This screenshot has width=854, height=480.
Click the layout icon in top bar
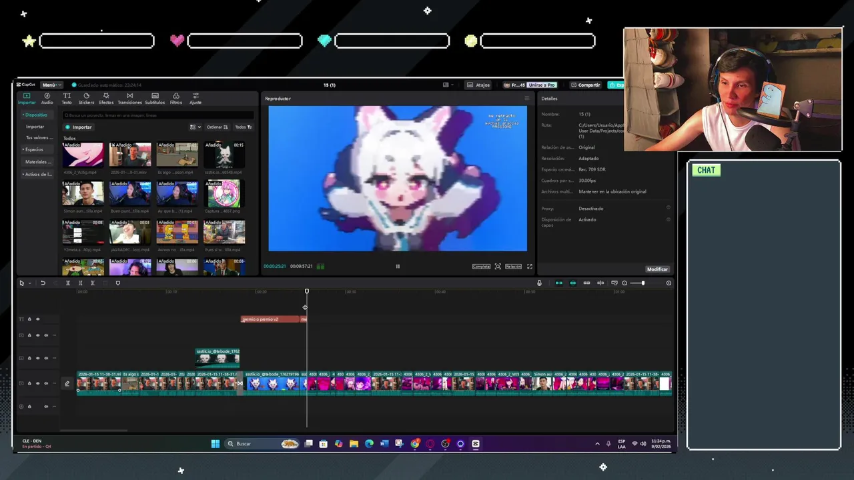(446, 85)
